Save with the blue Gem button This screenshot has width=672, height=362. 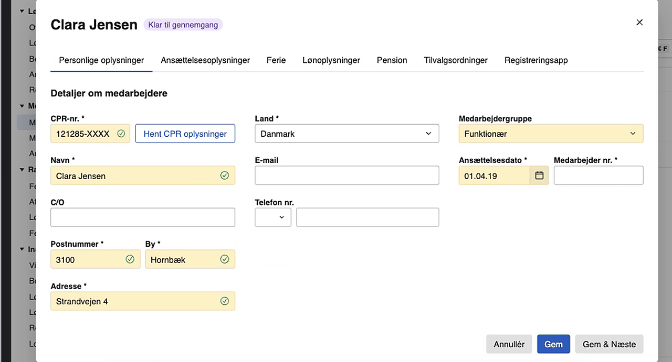[553, 344]
